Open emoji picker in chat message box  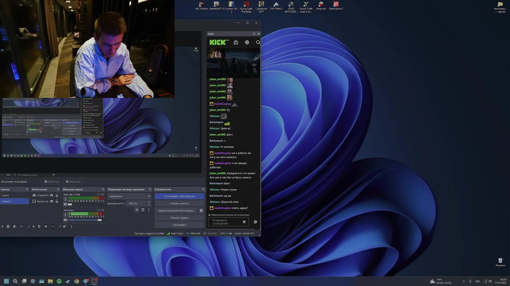point(244,222)
